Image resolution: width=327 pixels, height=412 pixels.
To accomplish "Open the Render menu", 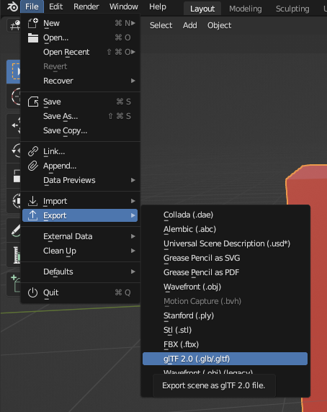I will (x=86, y=6).
